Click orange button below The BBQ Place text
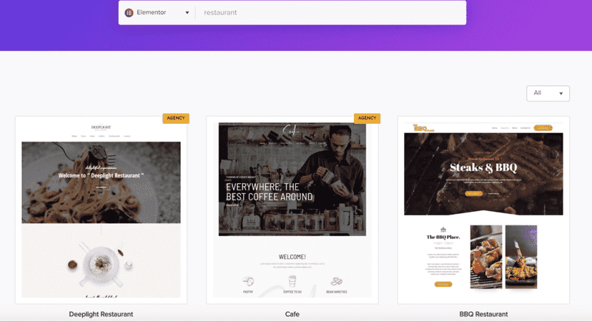Image resolution: width=592 pixels, height=322 pixels. [443, 284]
